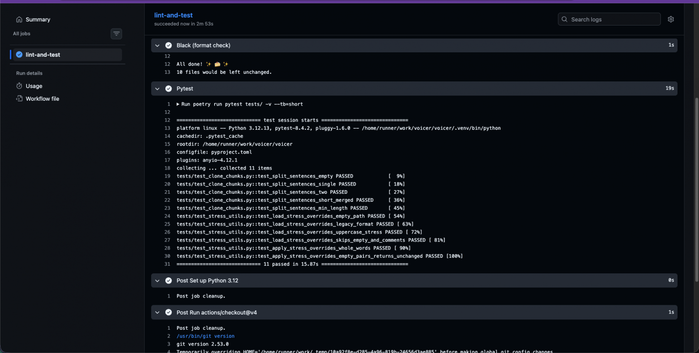Open the Summary page

(38, 20)
